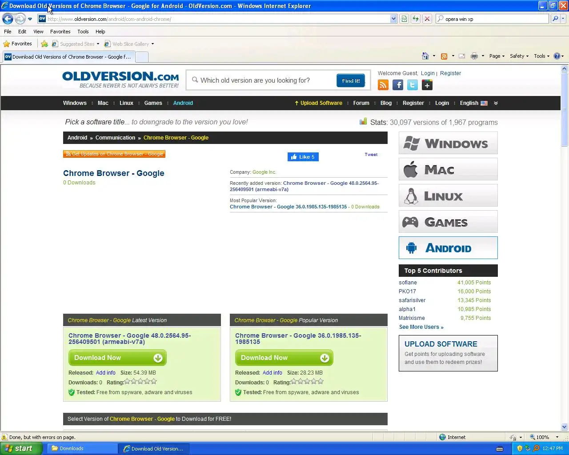Click Download Now for version 48.0.2564.95
Image resolution: width=569 pixels, height=455 pixels.
[117, 358]
